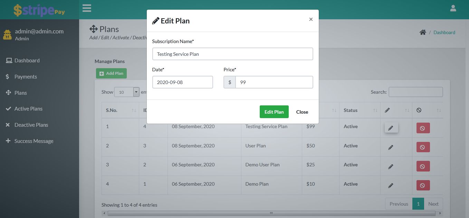Click the Dashboard monitor icon in sidebar
The height and width of the screenshot is (218, 469).
[x=9, y=60]
